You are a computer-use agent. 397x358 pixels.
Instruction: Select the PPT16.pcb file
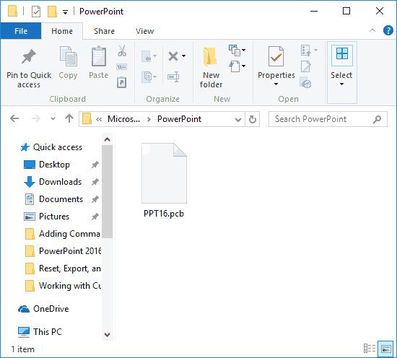164,180
